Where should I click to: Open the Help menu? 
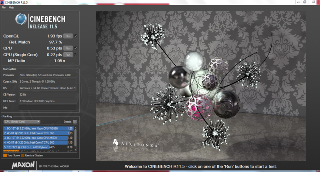11,8
